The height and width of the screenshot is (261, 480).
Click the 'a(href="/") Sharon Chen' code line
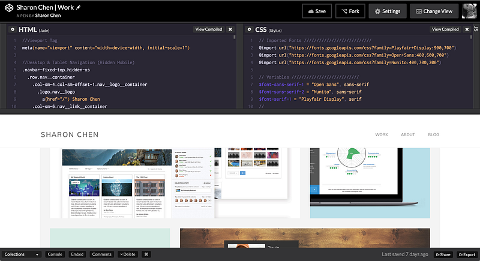pyautogui.click(x=71, y=99)
